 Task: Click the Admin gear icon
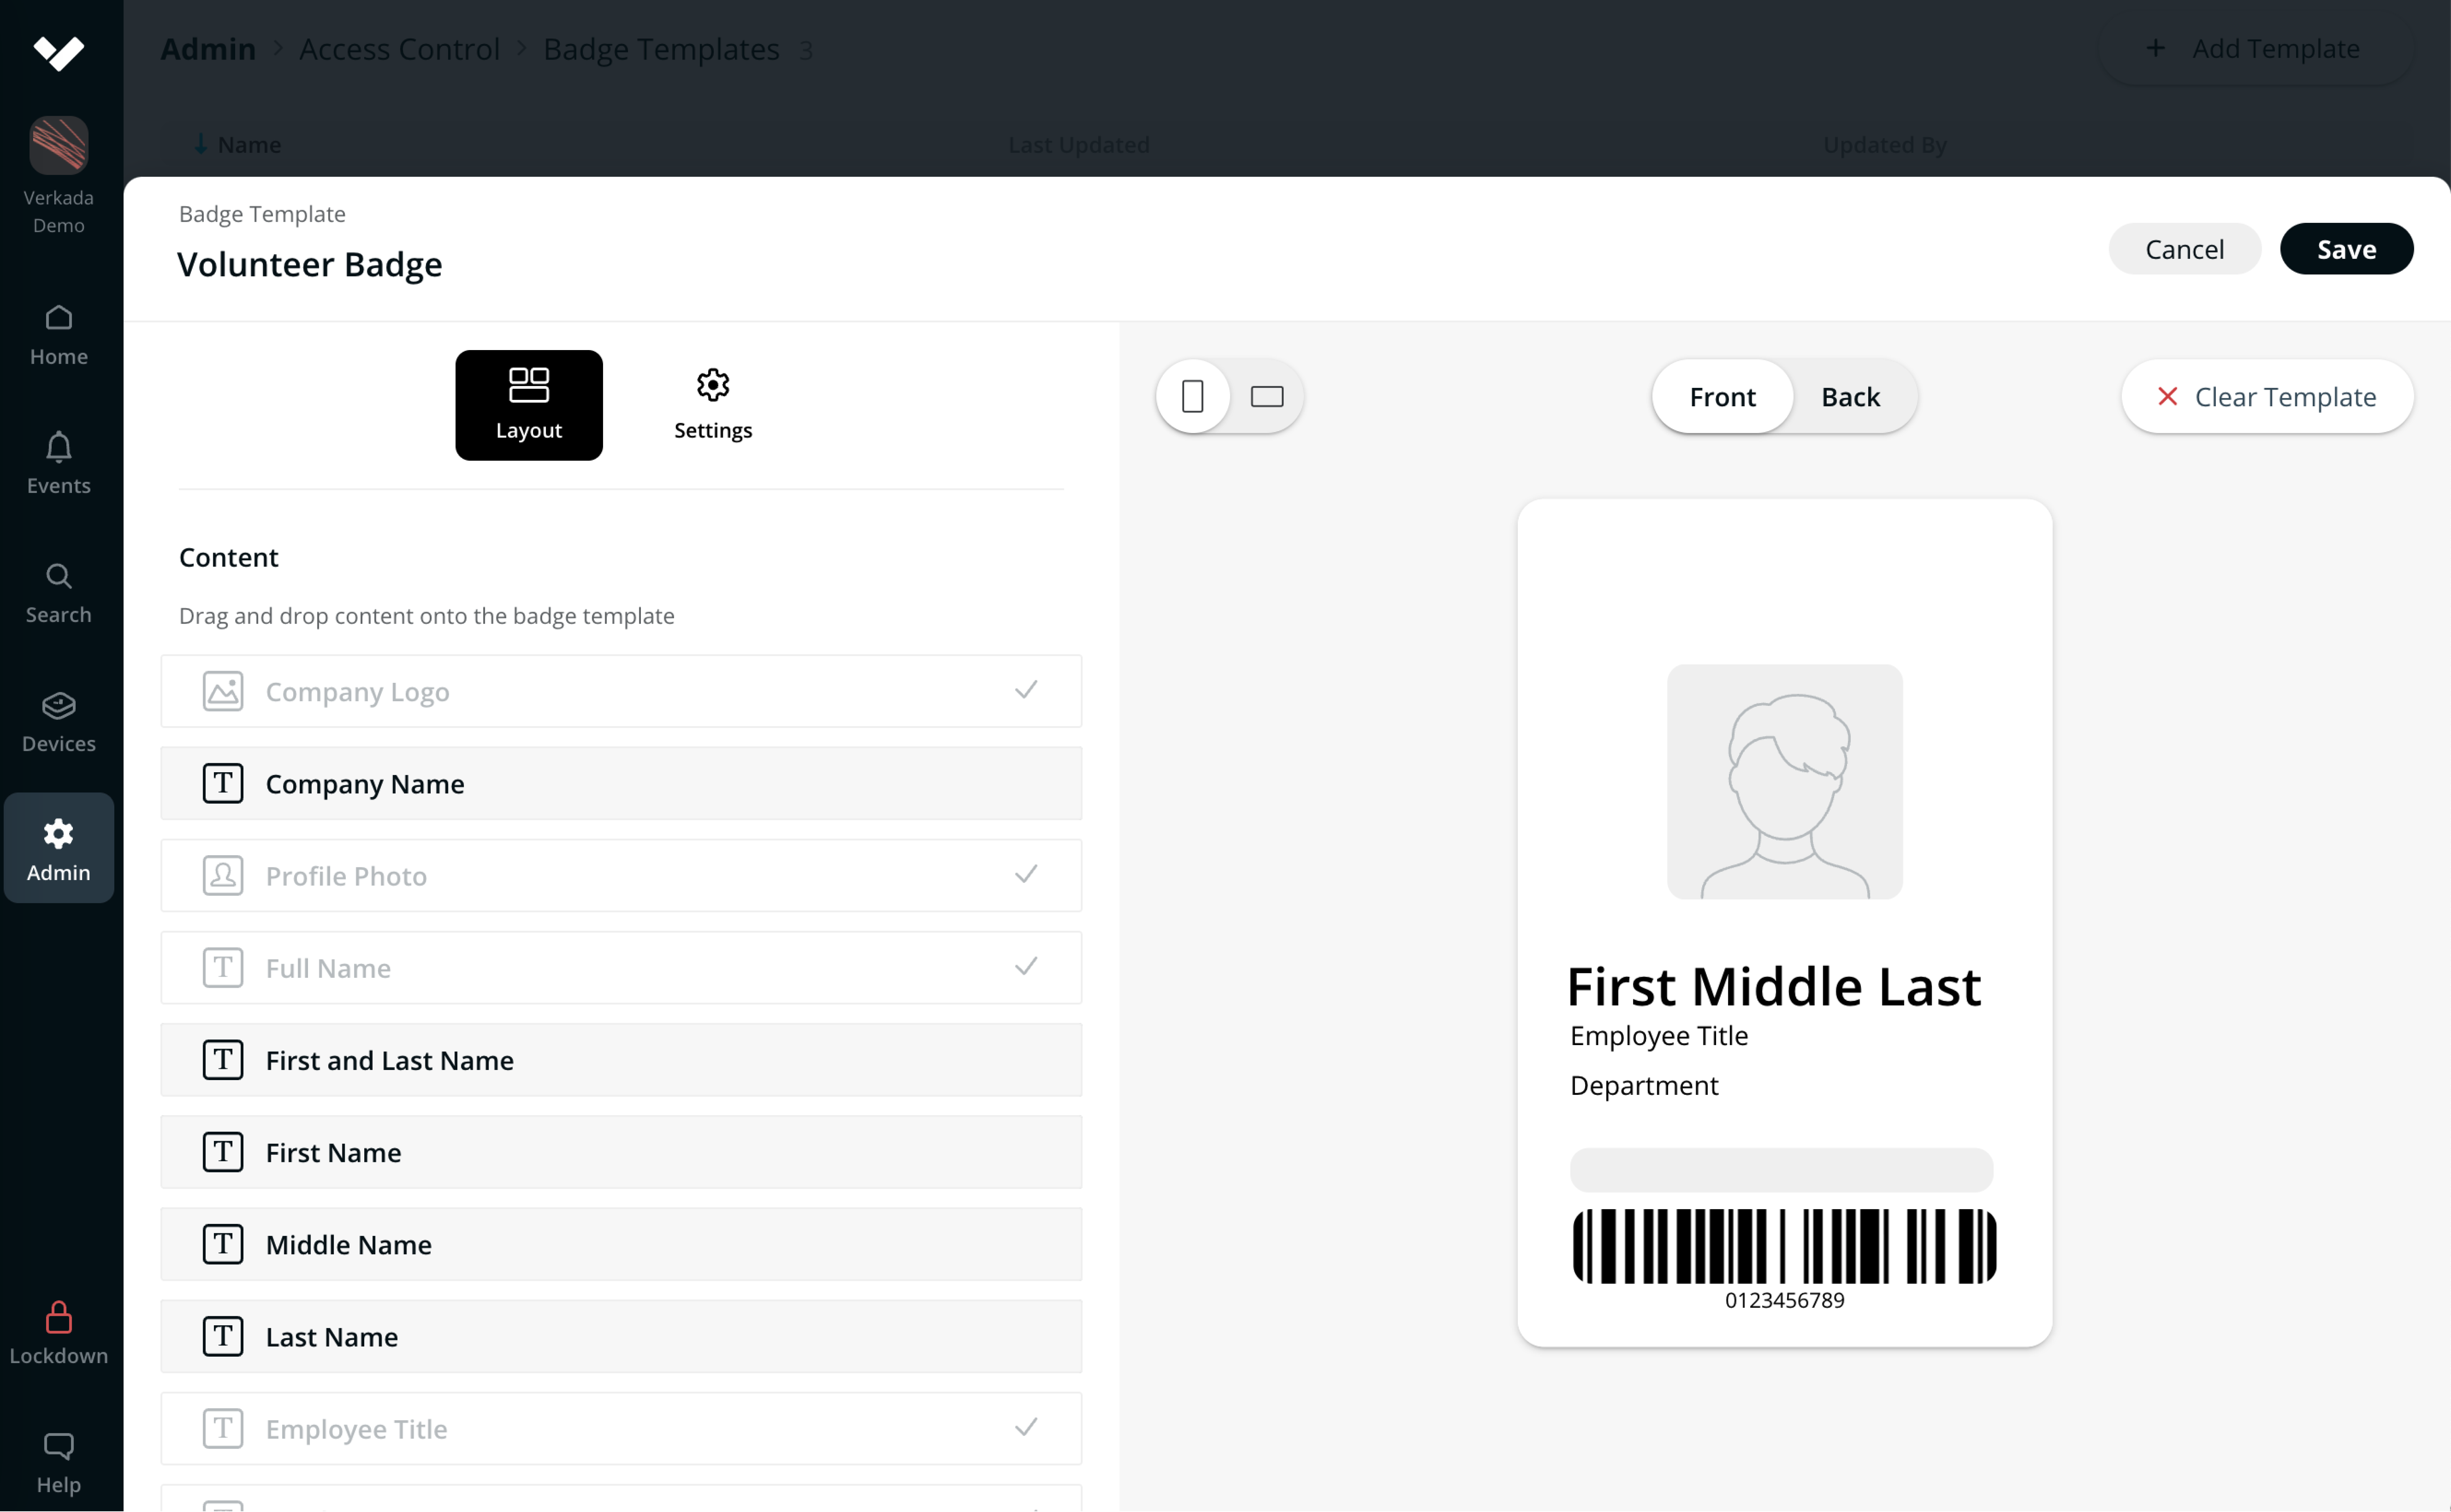[x=58, y=834]
